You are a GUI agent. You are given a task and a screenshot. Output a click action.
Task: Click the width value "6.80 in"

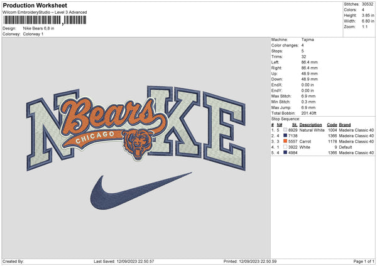click(x=368, y=21)
